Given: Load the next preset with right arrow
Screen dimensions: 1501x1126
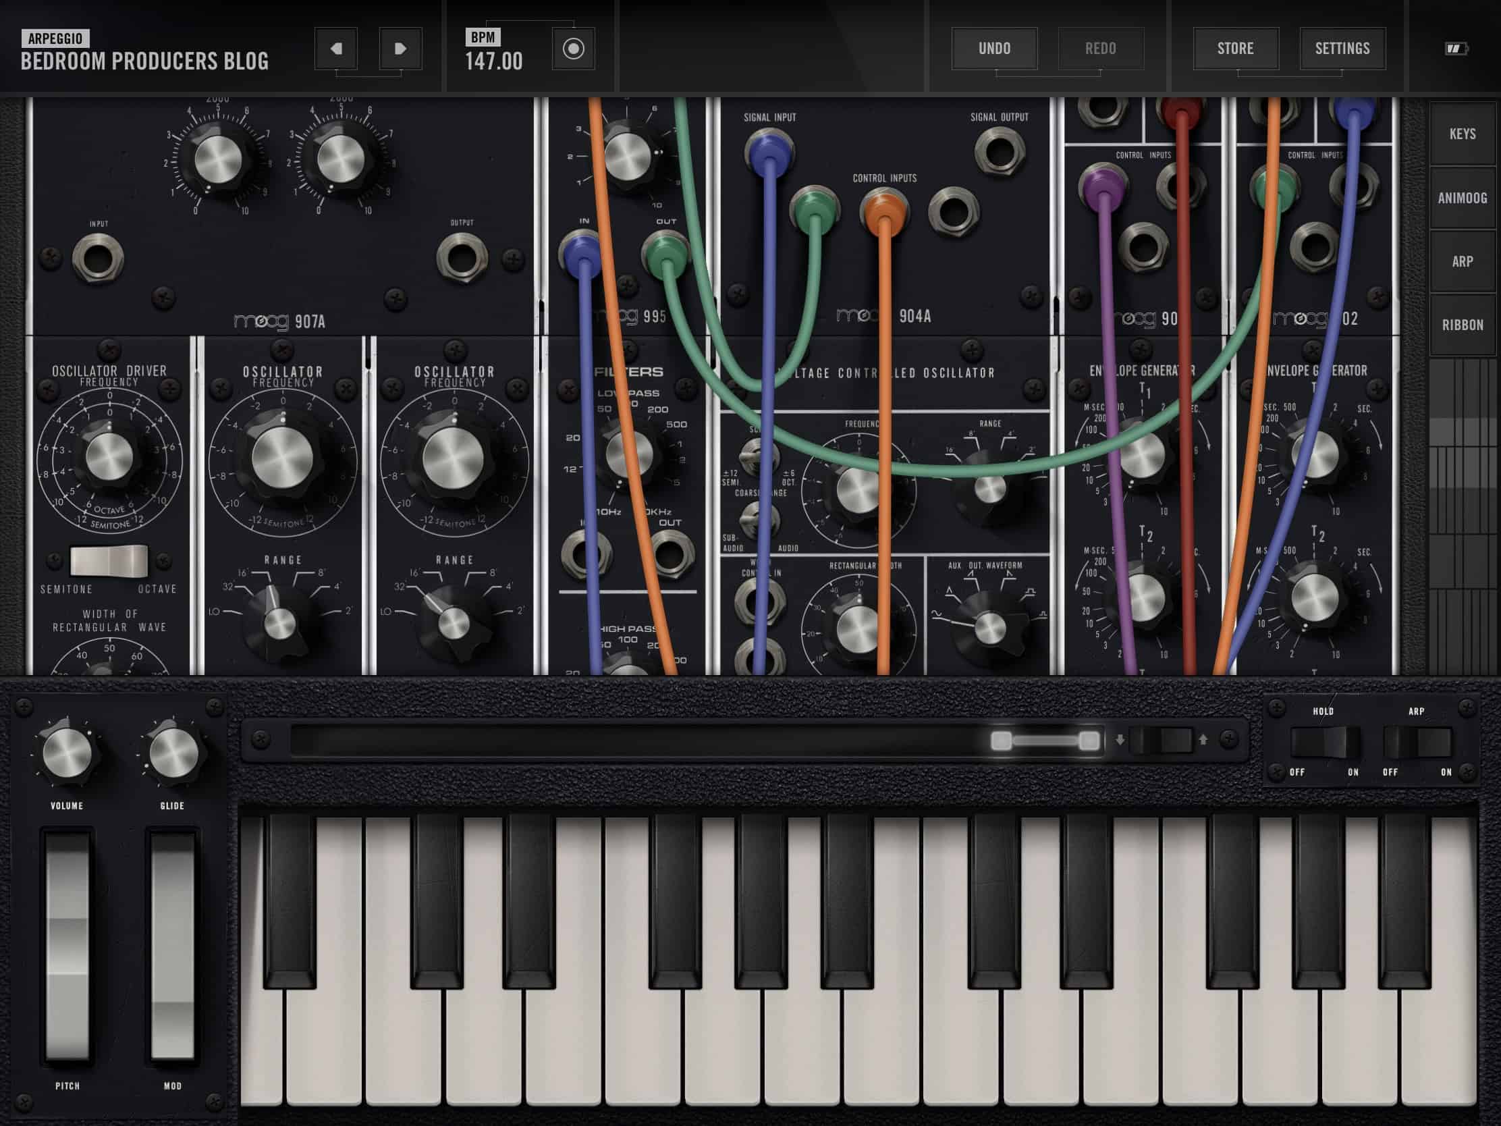Looking at the screenshot, I should (x=400, y=48).
